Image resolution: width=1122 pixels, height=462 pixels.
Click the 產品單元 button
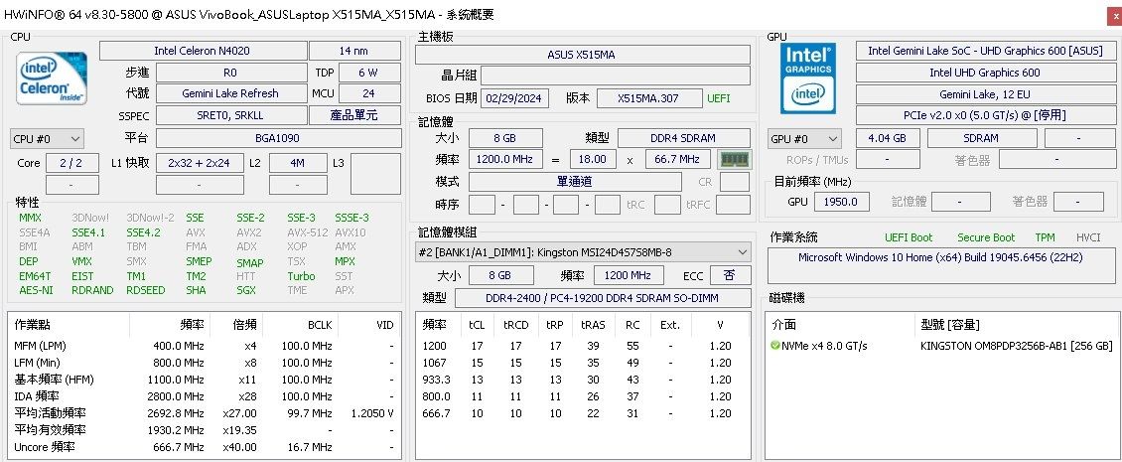(x=354, y=115)
